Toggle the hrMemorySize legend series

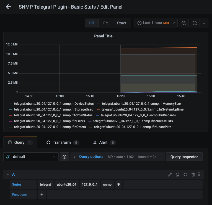[x=141, y=104]
